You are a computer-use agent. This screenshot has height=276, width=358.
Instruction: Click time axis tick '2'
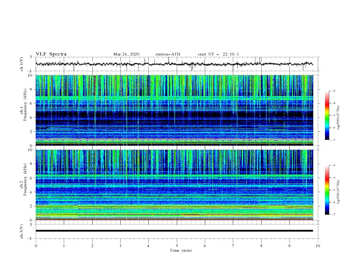point(92,246)
